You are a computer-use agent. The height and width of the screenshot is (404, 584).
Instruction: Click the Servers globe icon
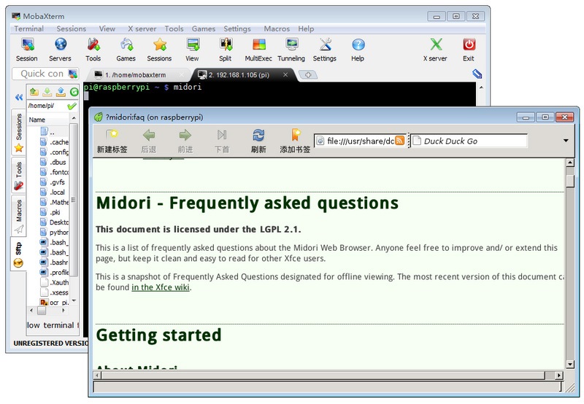[x=60, y=50]
